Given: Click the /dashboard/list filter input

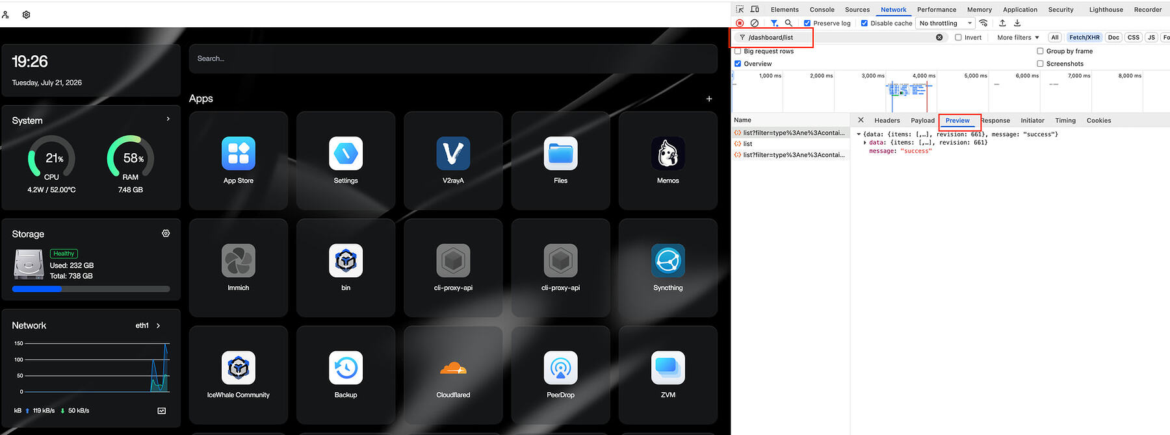Looking at the screenshot, I should coord(840,38).
